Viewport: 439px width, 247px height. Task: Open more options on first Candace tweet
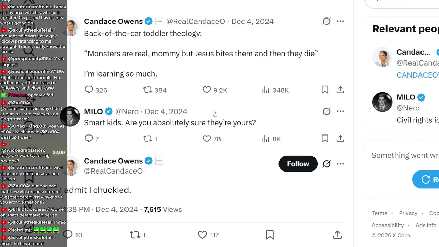340,21
